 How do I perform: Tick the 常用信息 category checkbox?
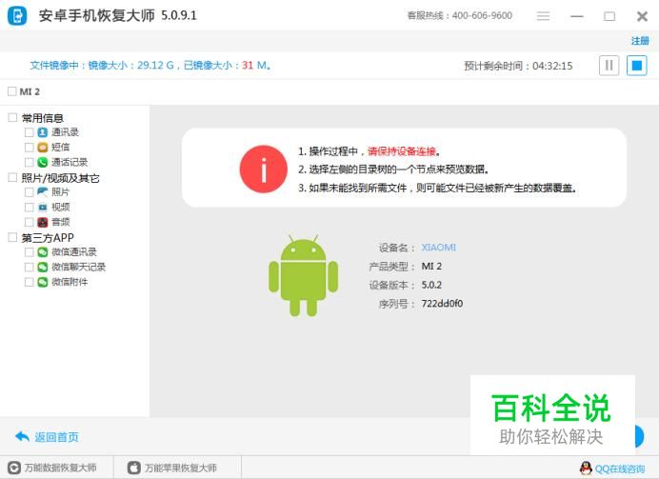click(12, 118)
